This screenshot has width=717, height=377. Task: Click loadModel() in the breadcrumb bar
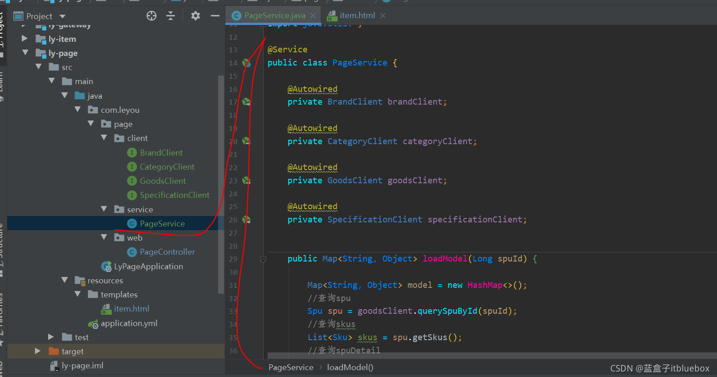350,367
